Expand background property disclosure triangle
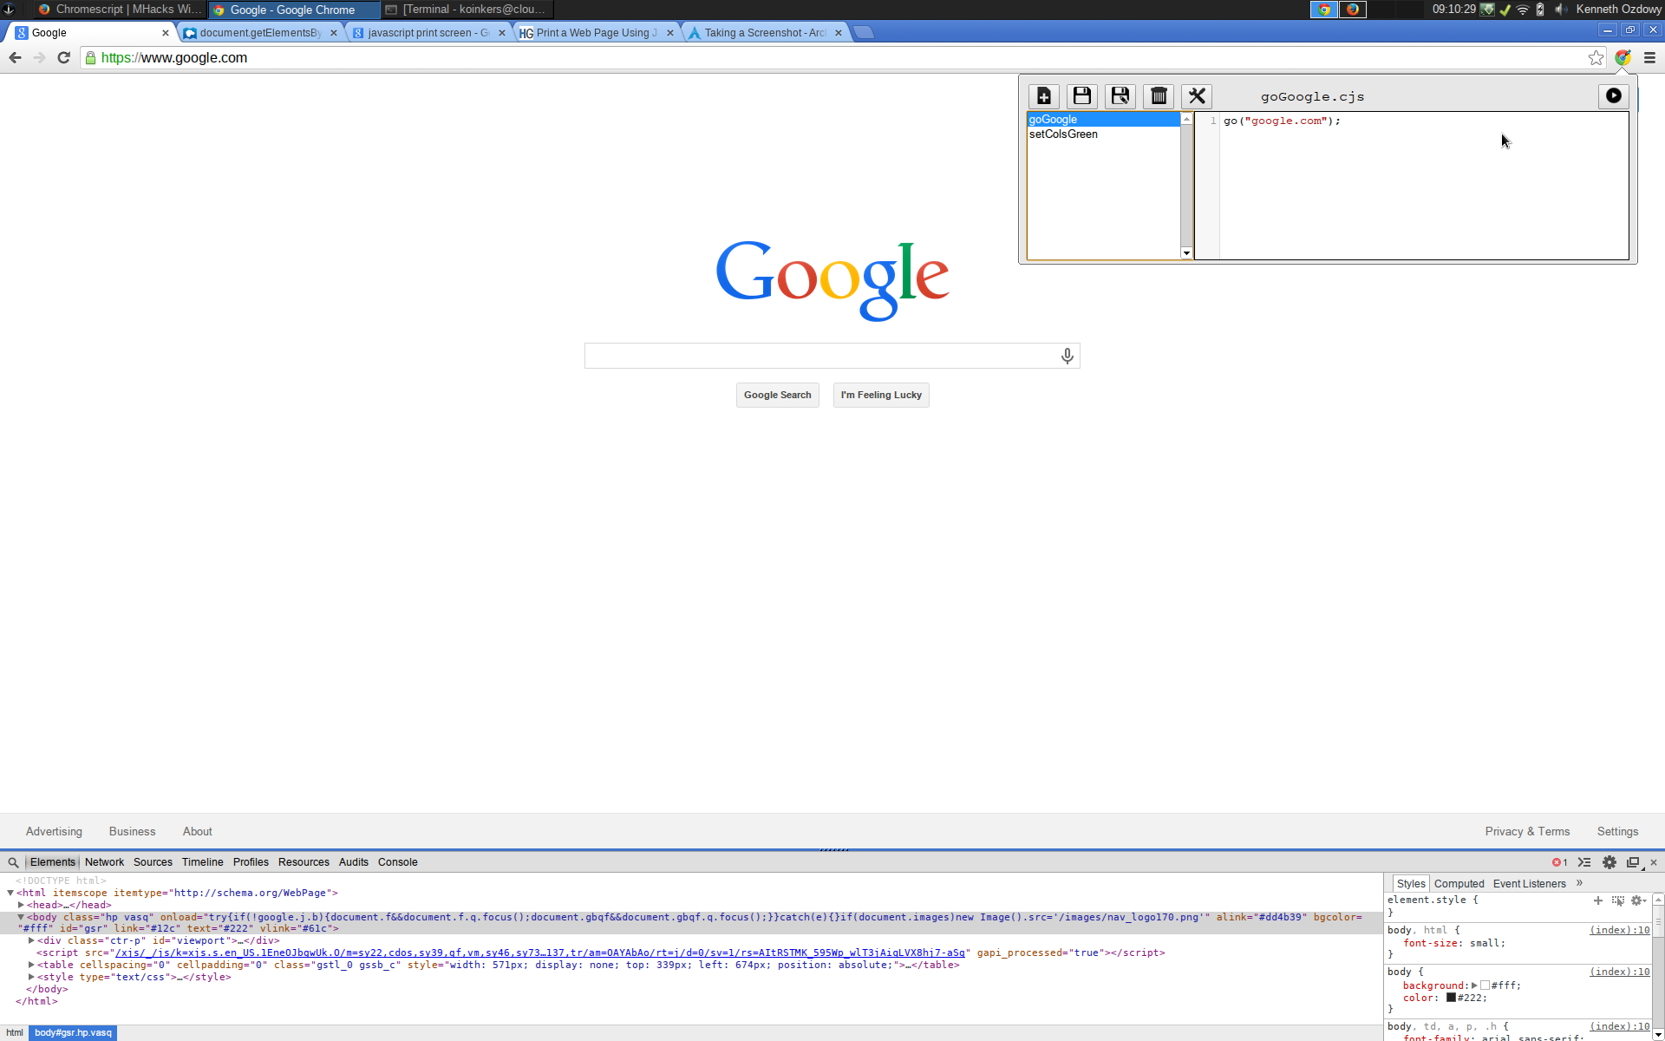The height and width of the screenshot is (1041, 1665). (x=1474, y=985)
